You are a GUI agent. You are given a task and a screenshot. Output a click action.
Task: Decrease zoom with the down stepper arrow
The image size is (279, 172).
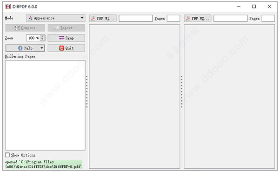pyautogui.click(x=42, y=40)
